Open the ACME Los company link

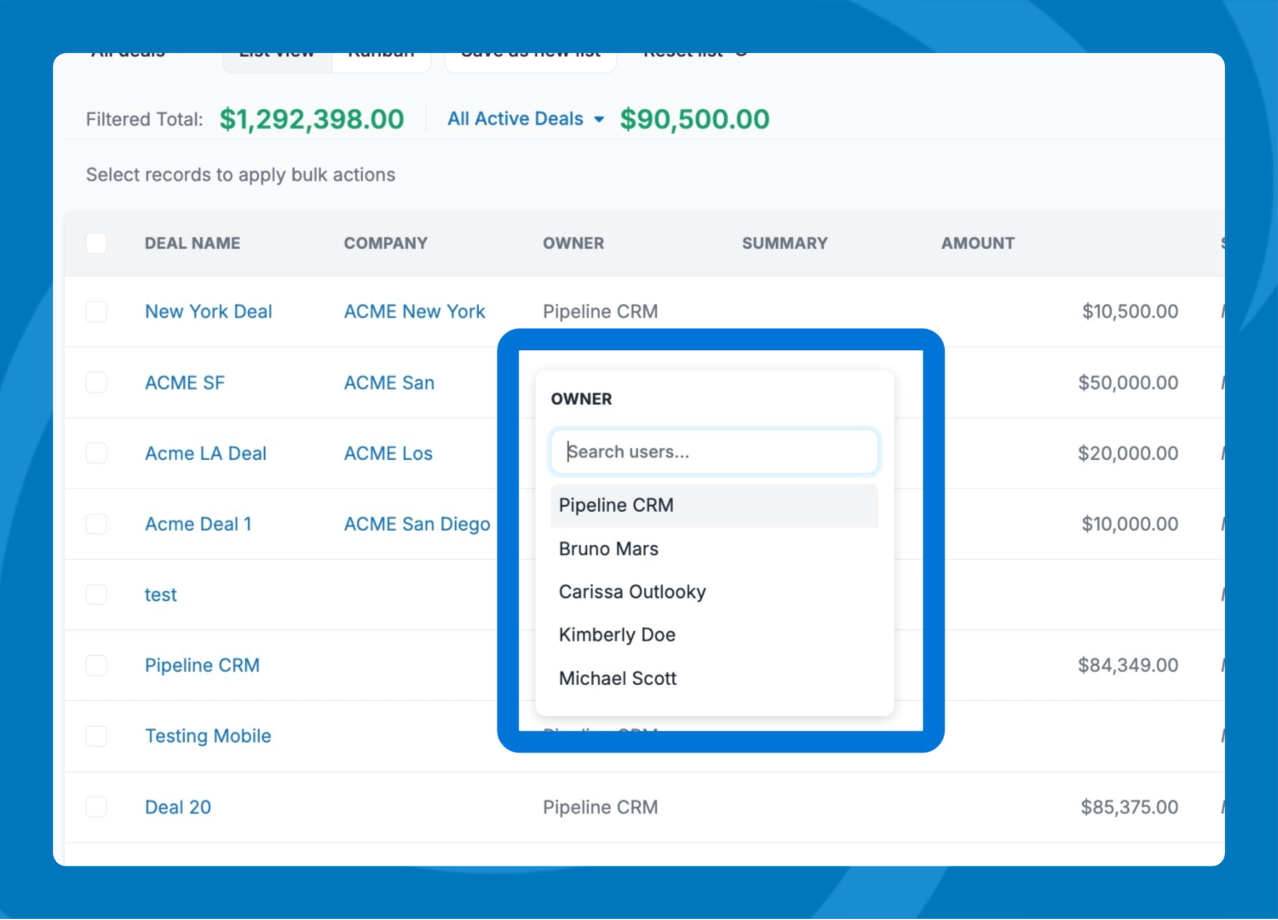pyautogui.click(x=389, y=453)
